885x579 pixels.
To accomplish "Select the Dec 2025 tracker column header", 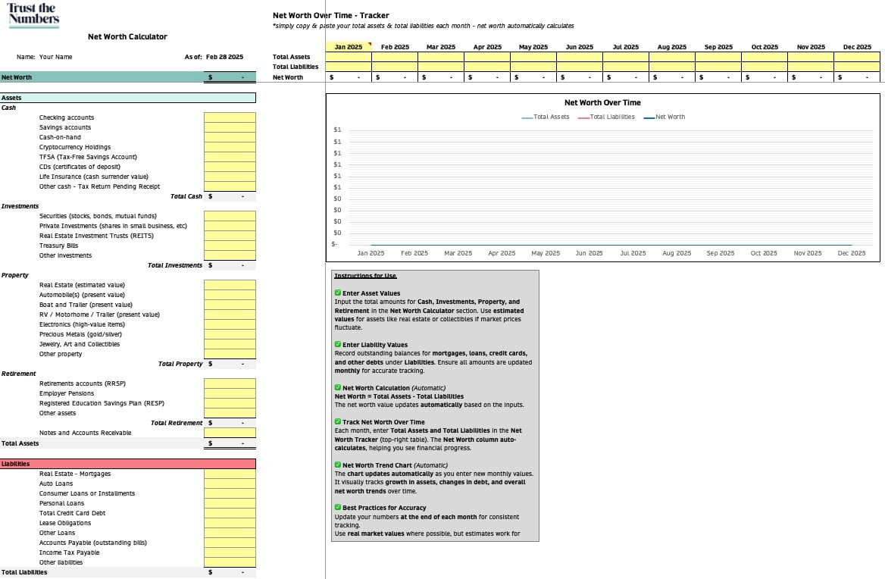I will [x=857, y=47].
